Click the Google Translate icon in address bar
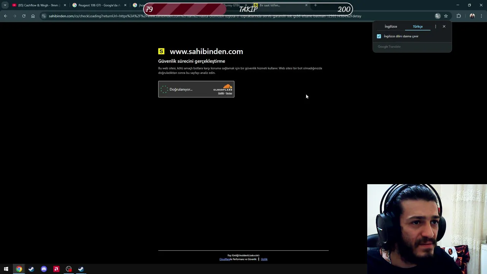This screenshot has height=274, width=487. pyautogui.click(x=438, y=16)
